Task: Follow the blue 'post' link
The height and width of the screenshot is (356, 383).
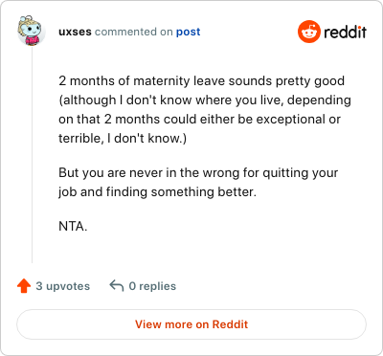Action: (189, 32)
